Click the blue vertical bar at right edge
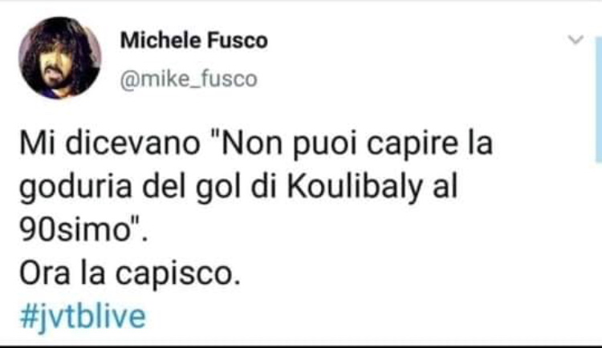The width and height of the screenshot is (602, 348). tap(599, 99)
